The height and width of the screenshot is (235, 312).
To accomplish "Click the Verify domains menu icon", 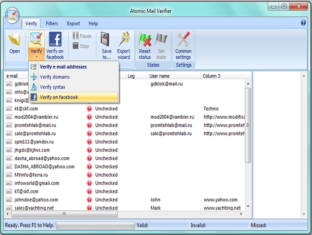I will pos(34,77).
